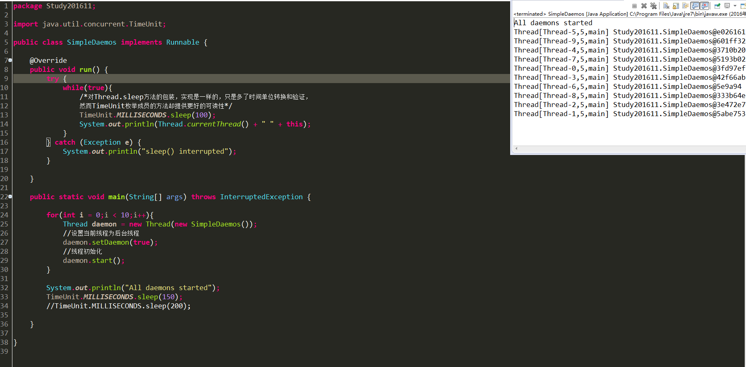Click the console horizontal scrollbar track
Screen dimensions: 746x367
(x=632, y=148)
